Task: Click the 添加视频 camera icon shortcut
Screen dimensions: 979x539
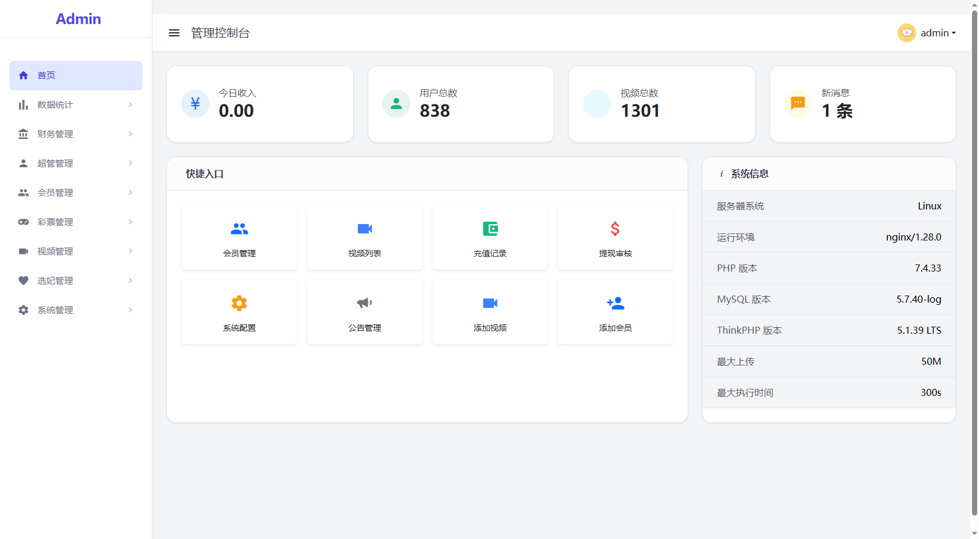Action: [x=490, y=303]
